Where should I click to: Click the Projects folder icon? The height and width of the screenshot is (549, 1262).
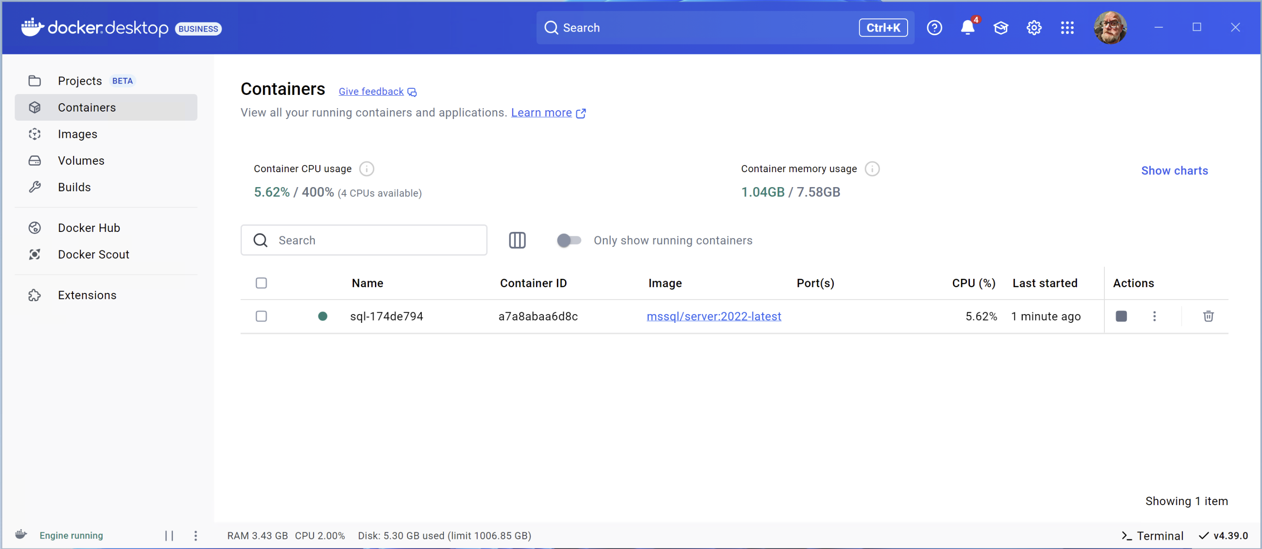(x=34, y=81)
